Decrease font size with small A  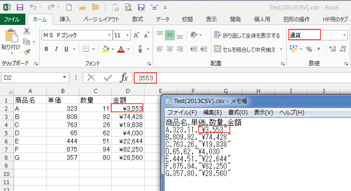pos(147,35)
